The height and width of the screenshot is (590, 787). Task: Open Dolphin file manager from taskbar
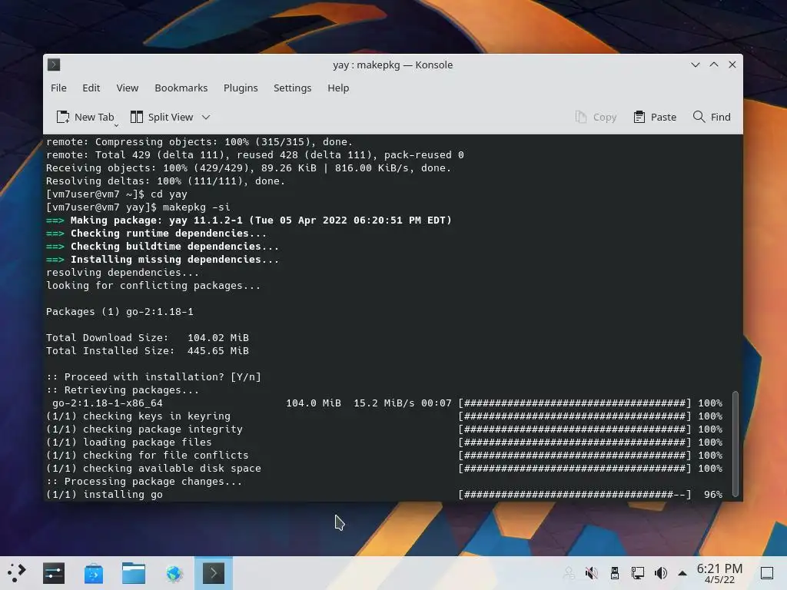pos(134,573)
